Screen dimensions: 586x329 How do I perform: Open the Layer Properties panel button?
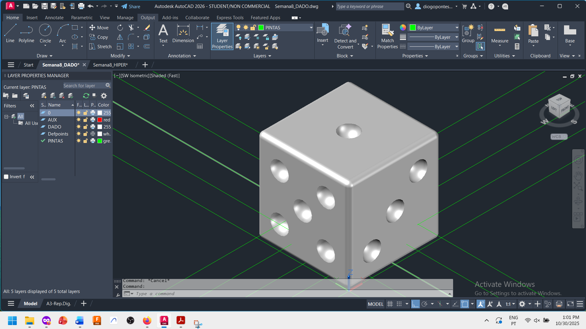coord(222,37)
